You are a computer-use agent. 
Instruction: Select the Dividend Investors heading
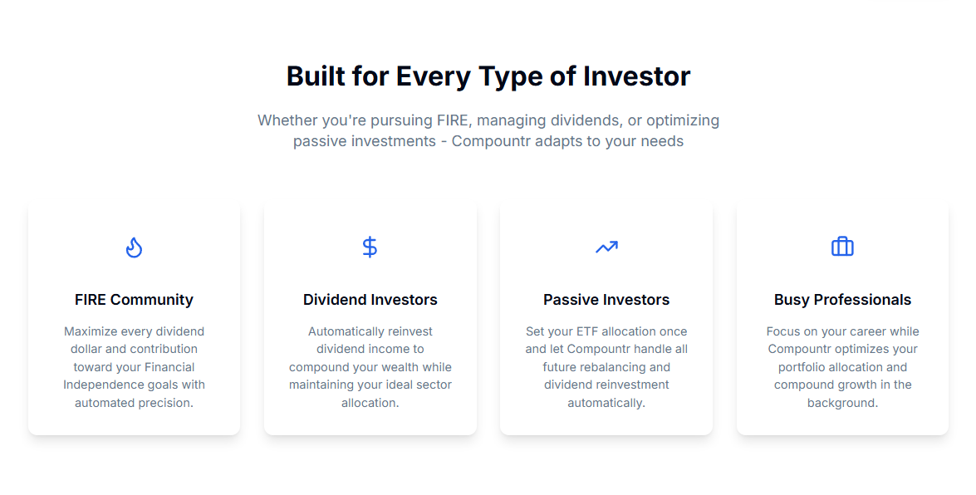click(370, 300)
